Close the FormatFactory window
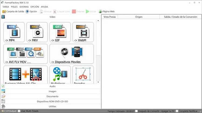 (x=199, y=3)
